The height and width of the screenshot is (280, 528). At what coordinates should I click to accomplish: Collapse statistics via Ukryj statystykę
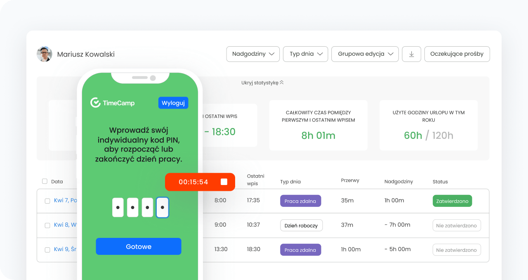pos(263,83)
